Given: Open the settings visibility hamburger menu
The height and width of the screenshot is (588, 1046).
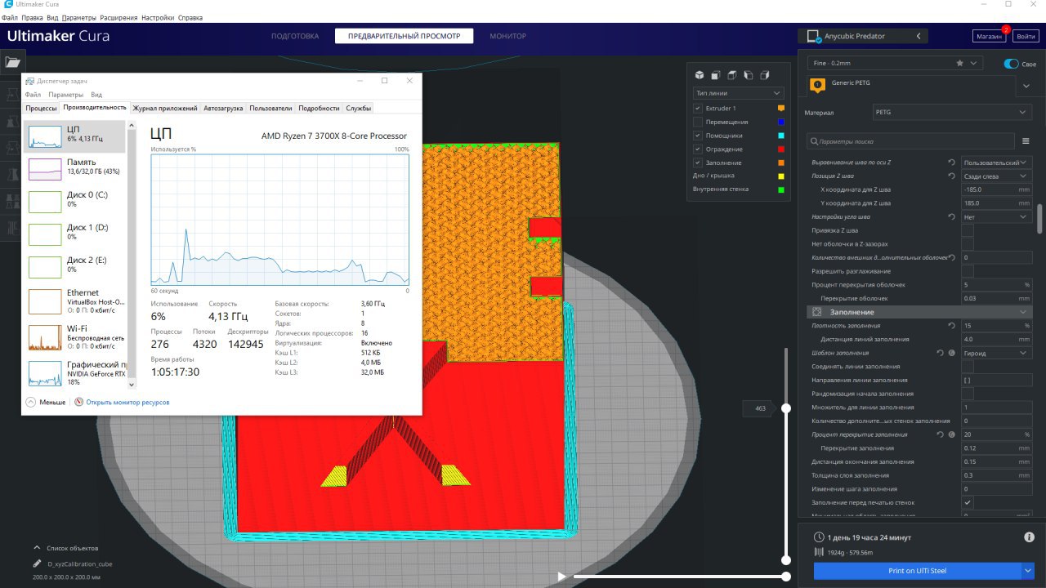Looking at the screenshot, I should click(1026, 141).
